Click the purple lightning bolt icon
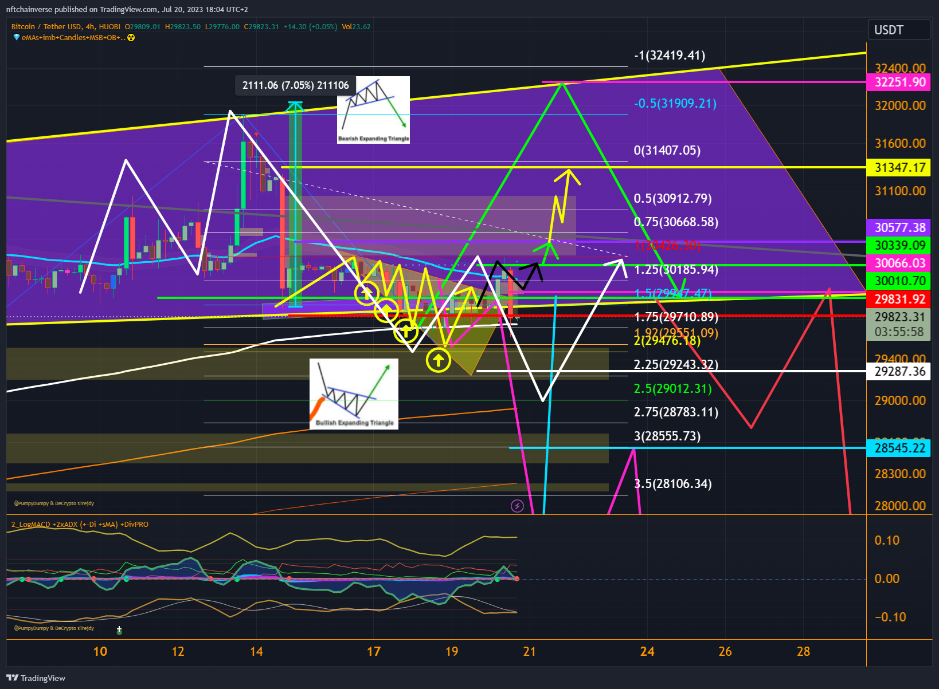Screen dimensions: 939x689 (x=517, y=506)
